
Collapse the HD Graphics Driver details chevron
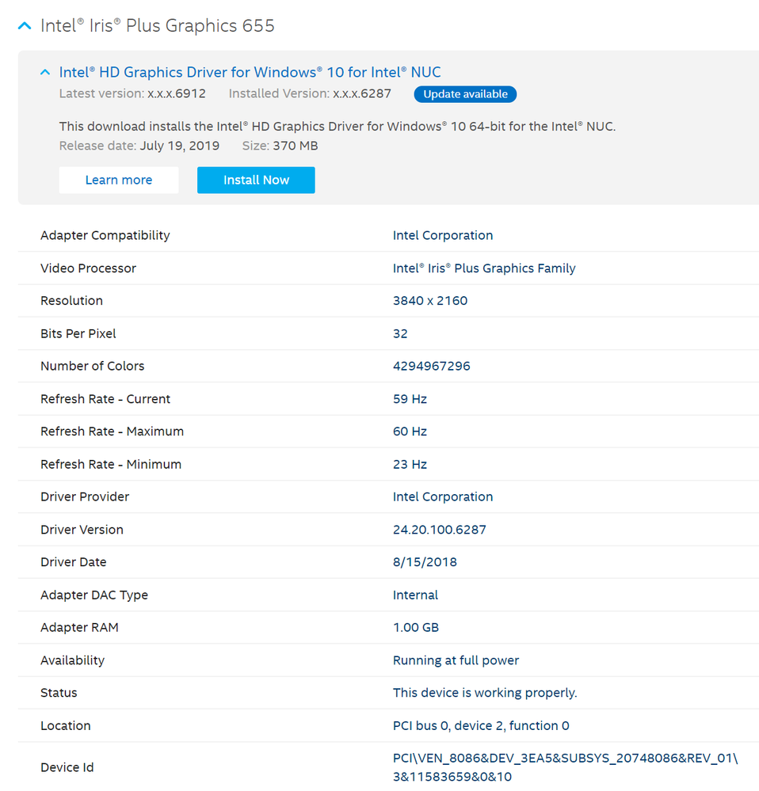pyautogui.click(x=45, y=72)
